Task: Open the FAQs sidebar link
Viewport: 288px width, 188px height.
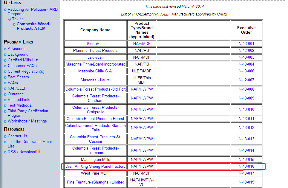Action: tap(13, 83)
